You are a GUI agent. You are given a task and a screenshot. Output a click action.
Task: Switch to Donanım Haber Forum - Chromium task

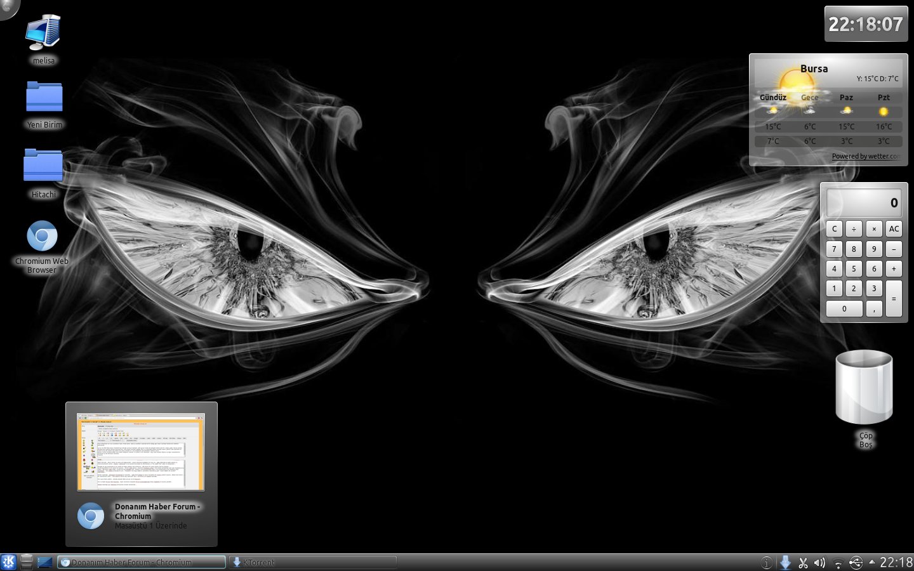tap(141, 562)
